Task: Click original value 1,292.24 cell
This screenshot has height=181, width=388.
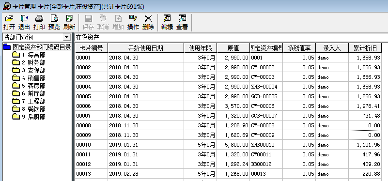Action: [233, 164]
